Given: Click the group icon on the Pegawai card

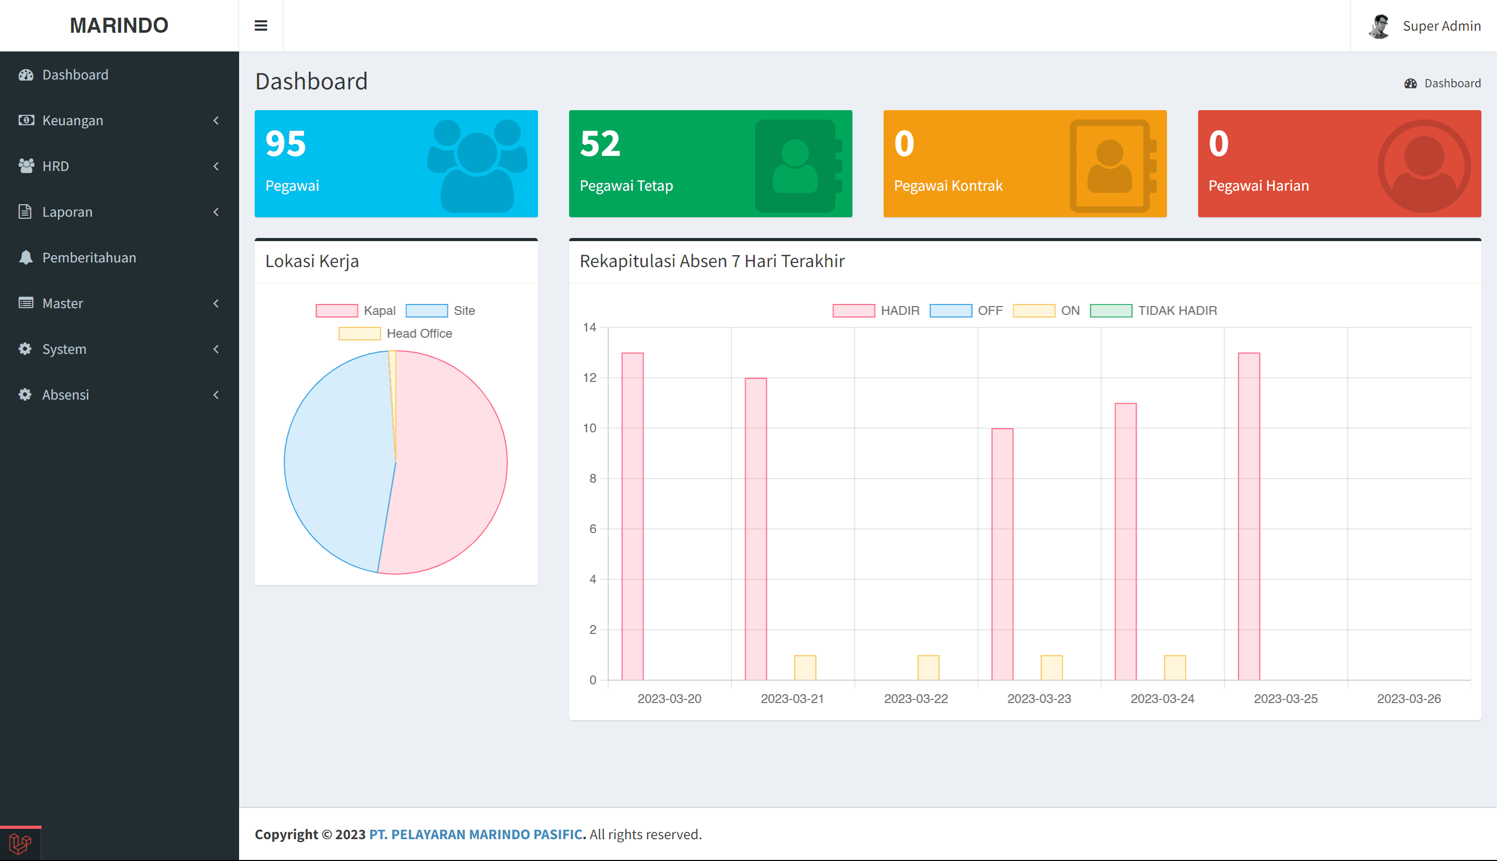Looking at the screenshot, I should 477,165.
